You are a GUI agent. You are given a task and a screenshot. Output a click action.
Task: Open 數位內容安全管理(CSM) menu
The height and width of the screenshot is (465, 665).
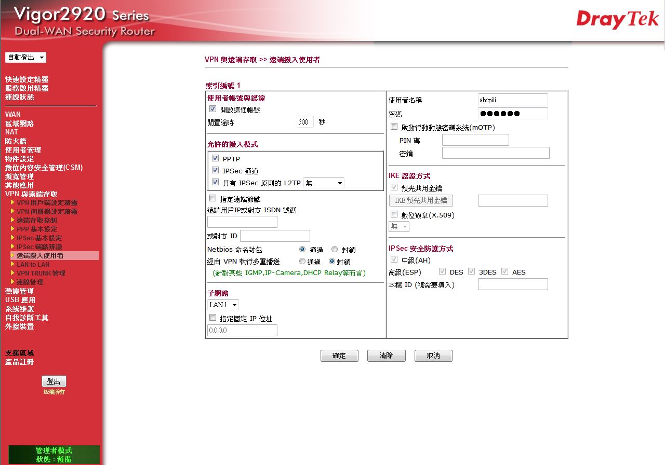(x=44, y=168)
